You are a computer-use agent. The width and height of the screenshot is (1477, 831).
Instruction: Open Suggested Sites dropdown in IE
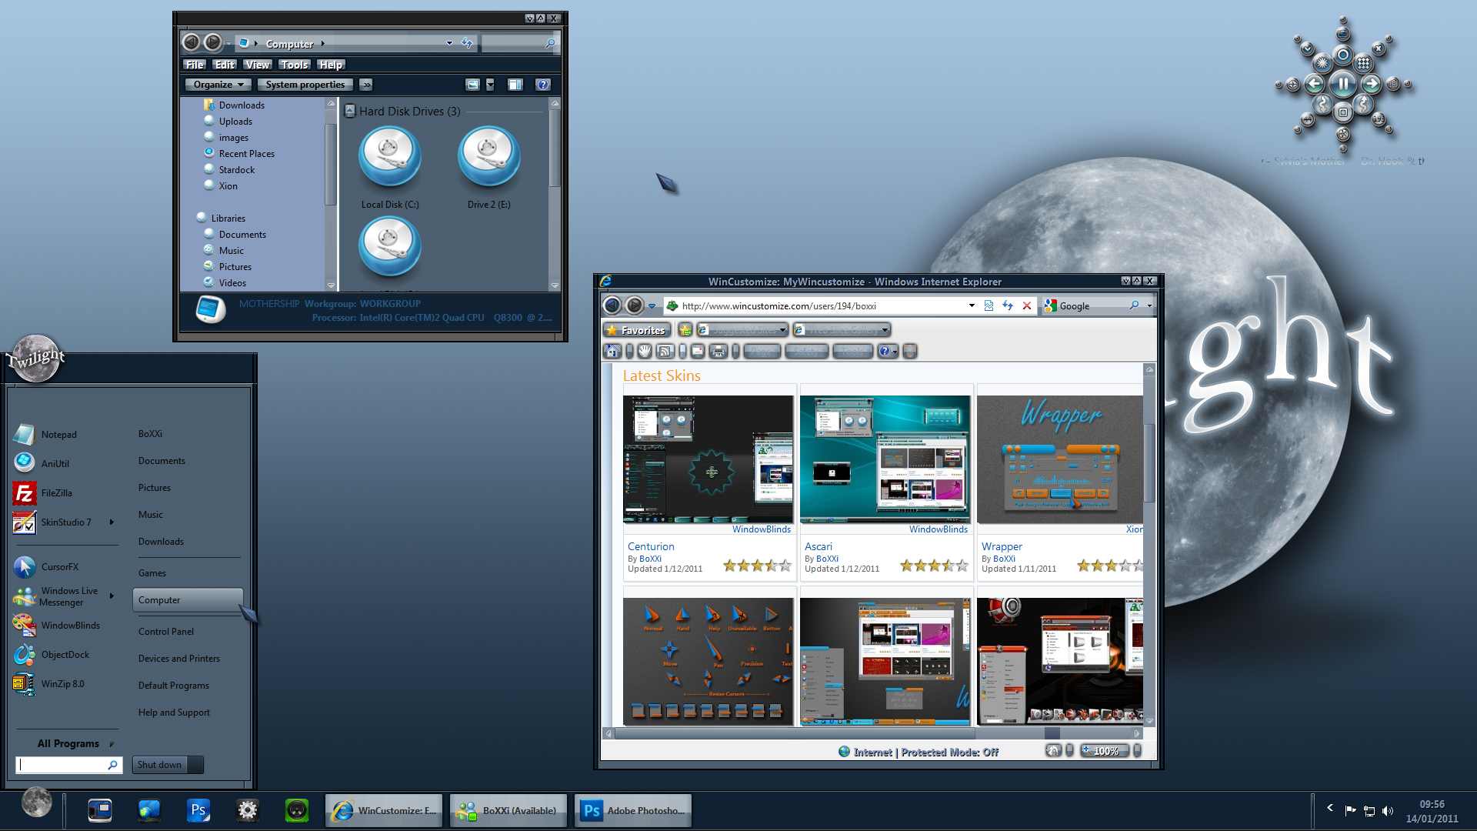point(743,330)
